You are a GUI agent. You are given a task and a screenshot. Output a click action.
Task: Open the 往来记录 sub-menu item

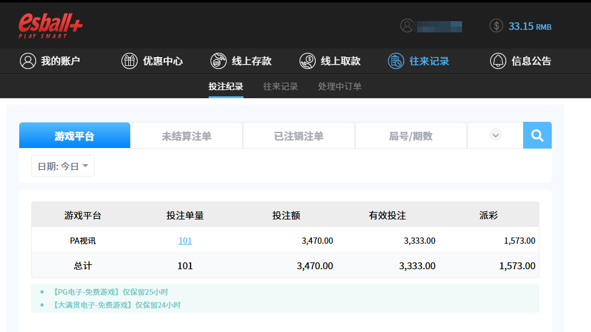[x=280, y=86]
